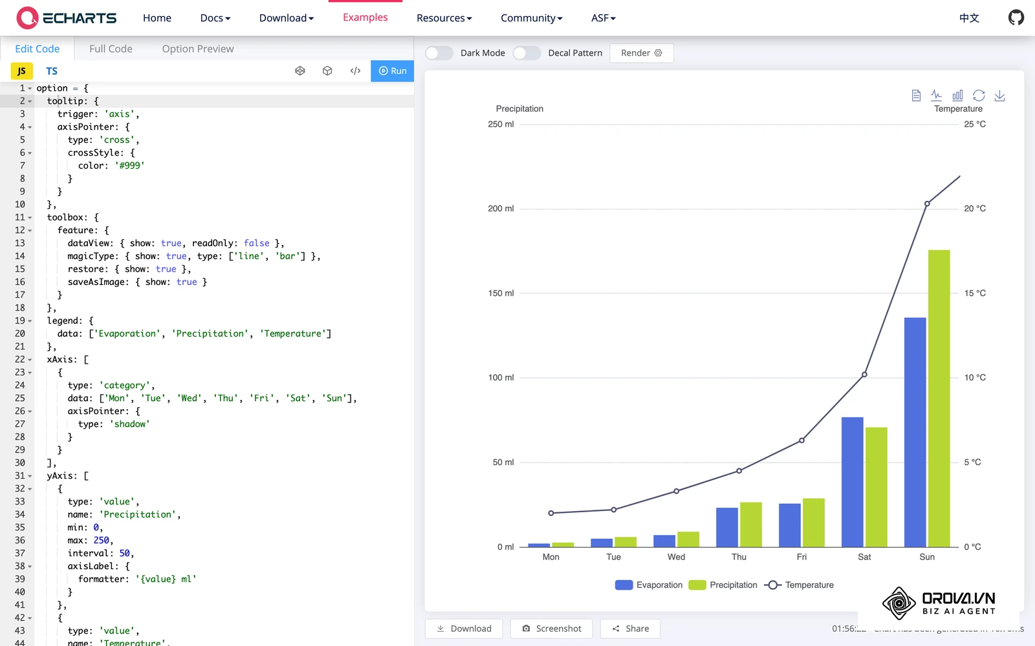Viewport: 1035px width, 646px height.
Task: Open the ECharts logo home link
Action: coord(67,18)
